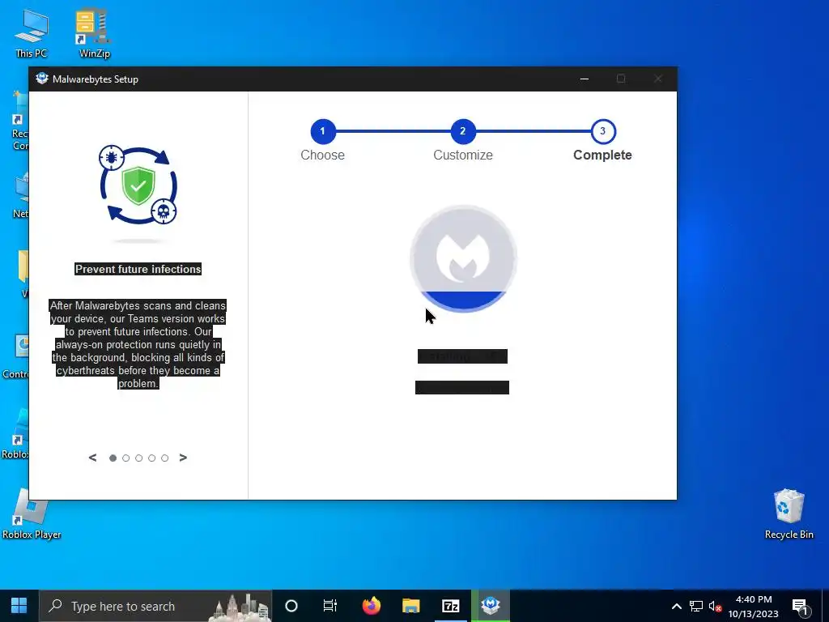Click the Prevent future infections heading
Viewport: 829px width, 622px height.
(x=138, y=269)
